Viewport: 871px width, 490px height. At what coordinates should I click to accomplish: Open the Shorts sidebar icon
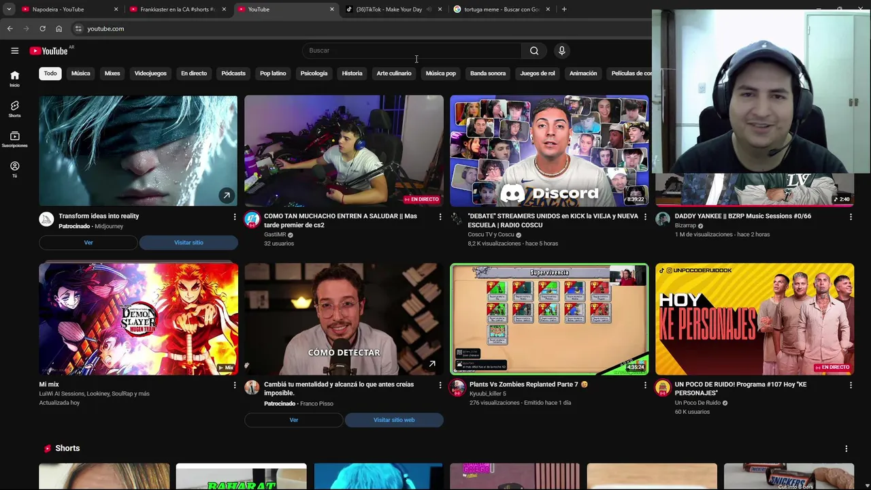14,109
